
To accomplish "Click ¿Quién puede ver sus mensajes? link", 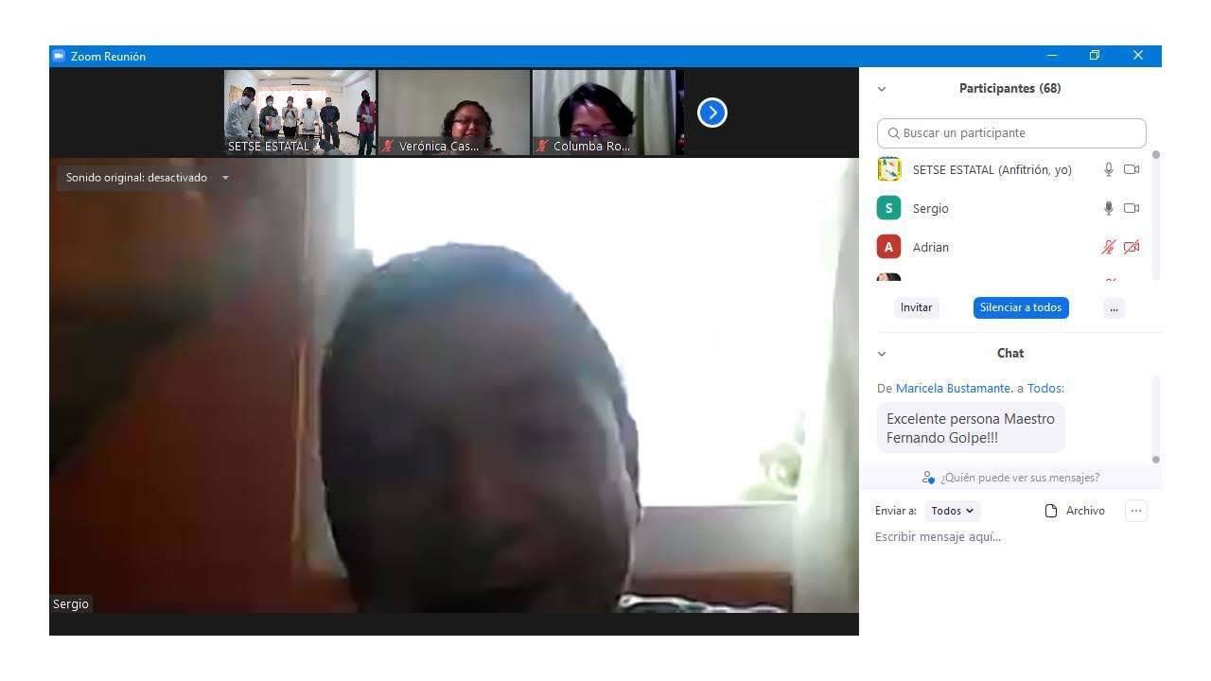I will tap(1020, 478).
